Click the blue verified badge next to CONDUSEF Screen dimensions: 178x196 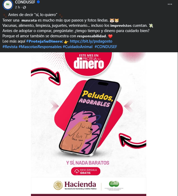[x=38, y=2]
